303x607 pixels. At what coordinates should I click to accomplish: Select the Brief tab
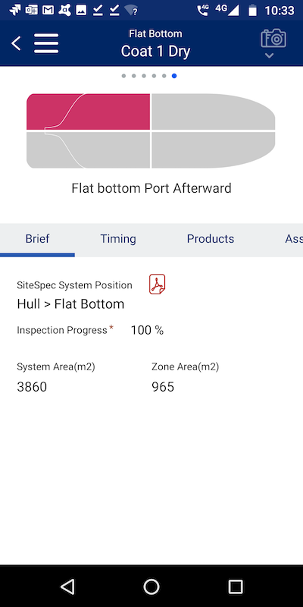(37, 239)
